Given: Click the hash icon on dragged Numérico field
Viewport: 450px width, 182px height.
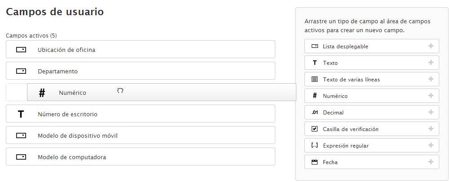Looking at the screenshot, I should (x=42, y=93).
